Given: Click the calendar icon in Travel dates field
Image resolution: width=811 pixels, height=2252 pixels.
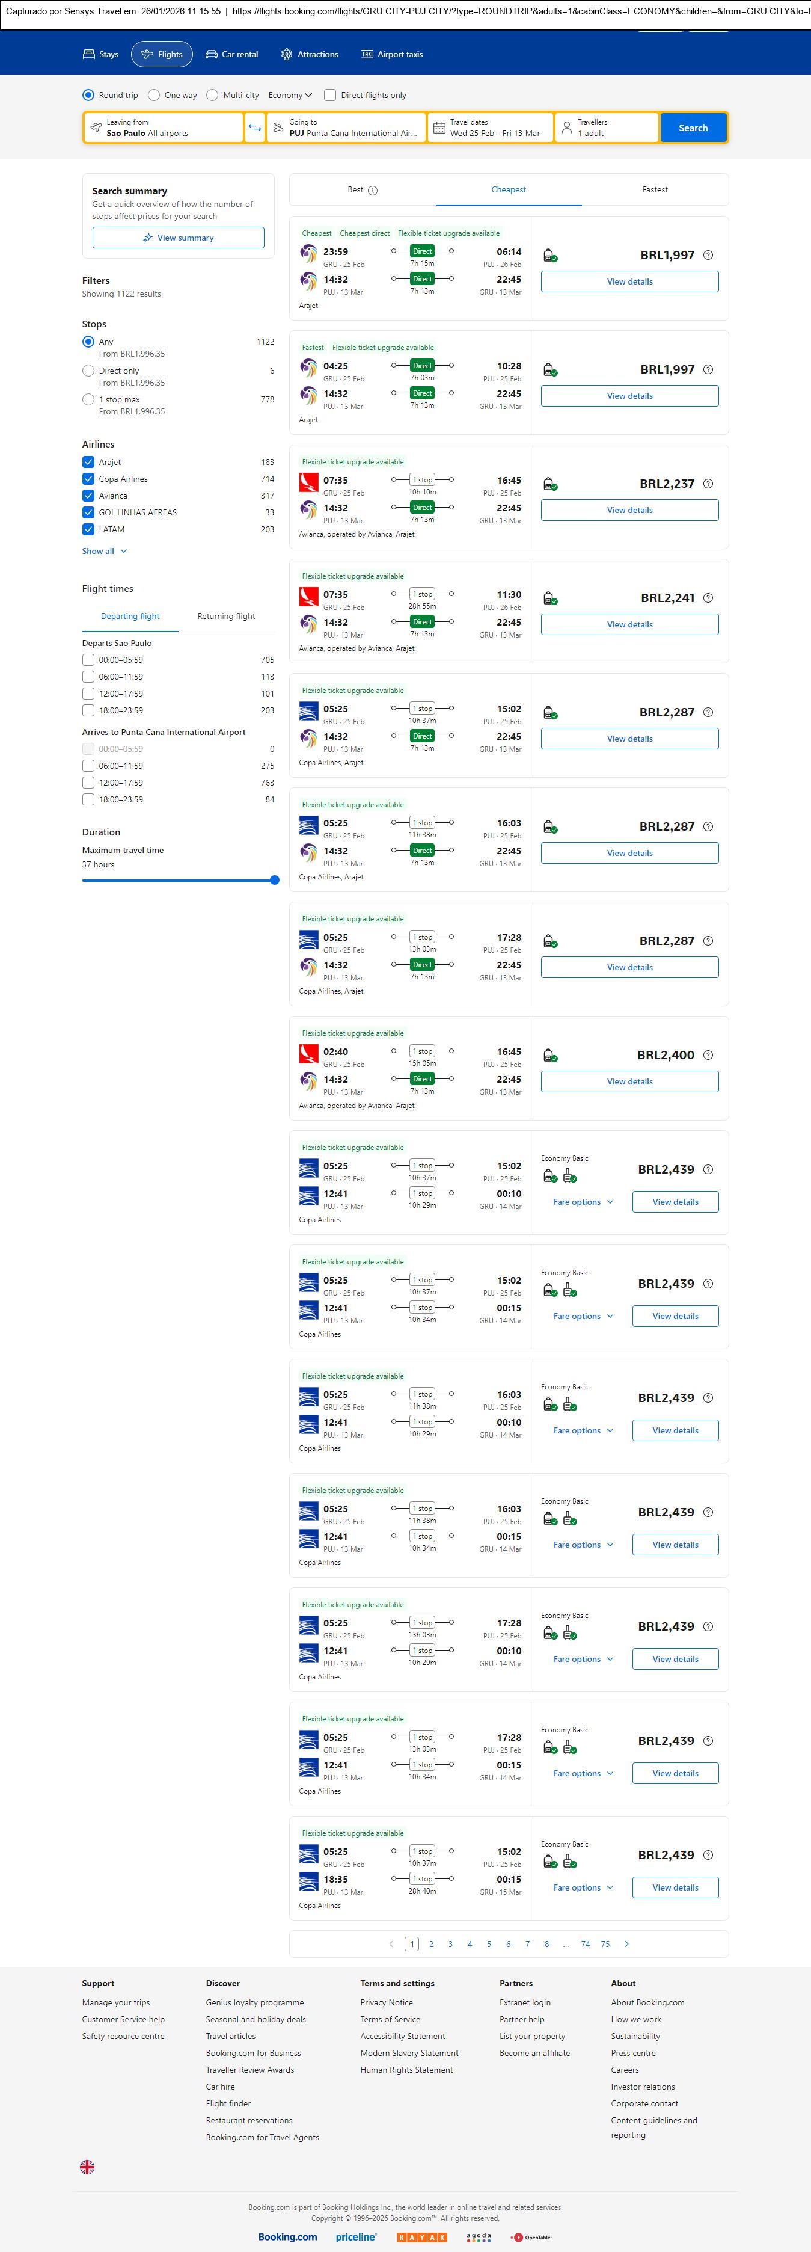Looking at the screenshot, I should pyautogui.click(x=439, y=128).
